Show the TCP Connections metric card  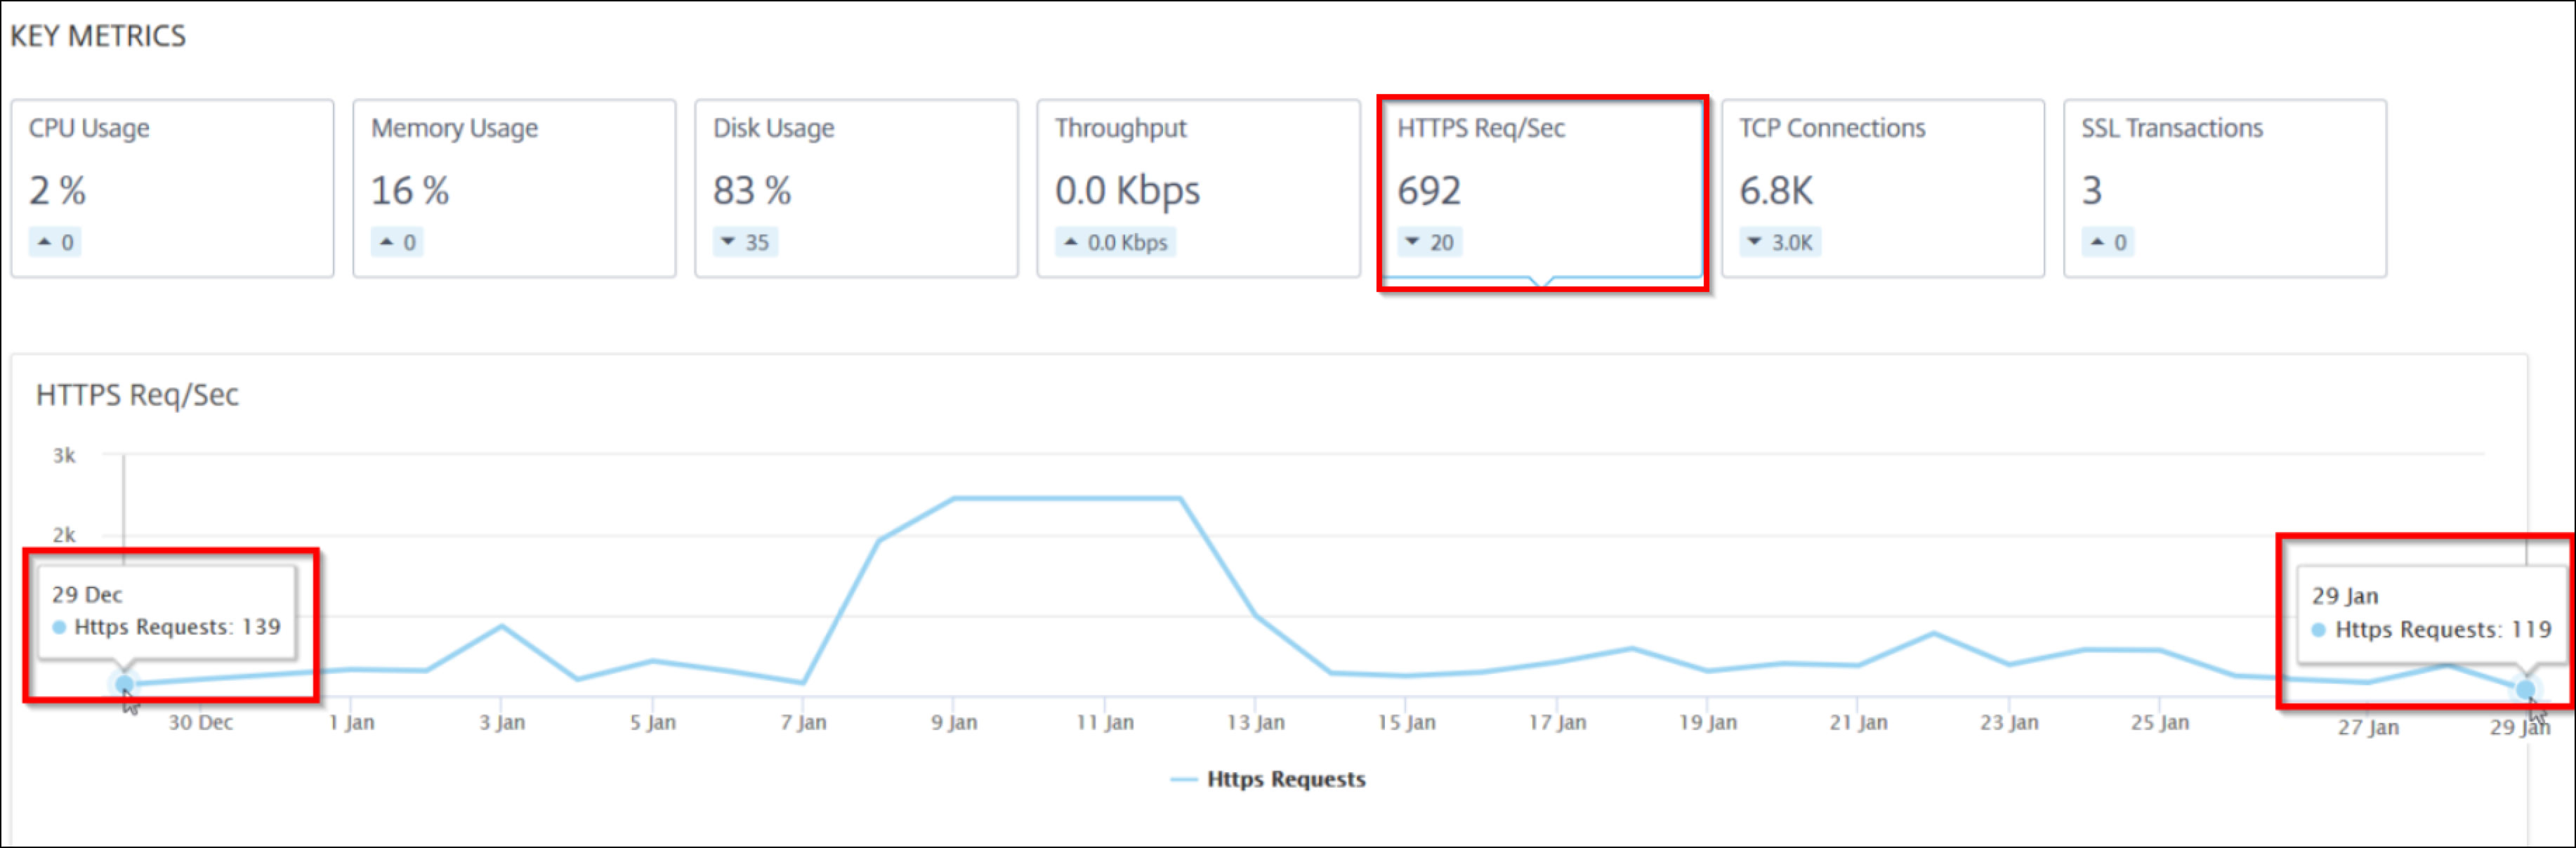click(x=1883, y=188)
